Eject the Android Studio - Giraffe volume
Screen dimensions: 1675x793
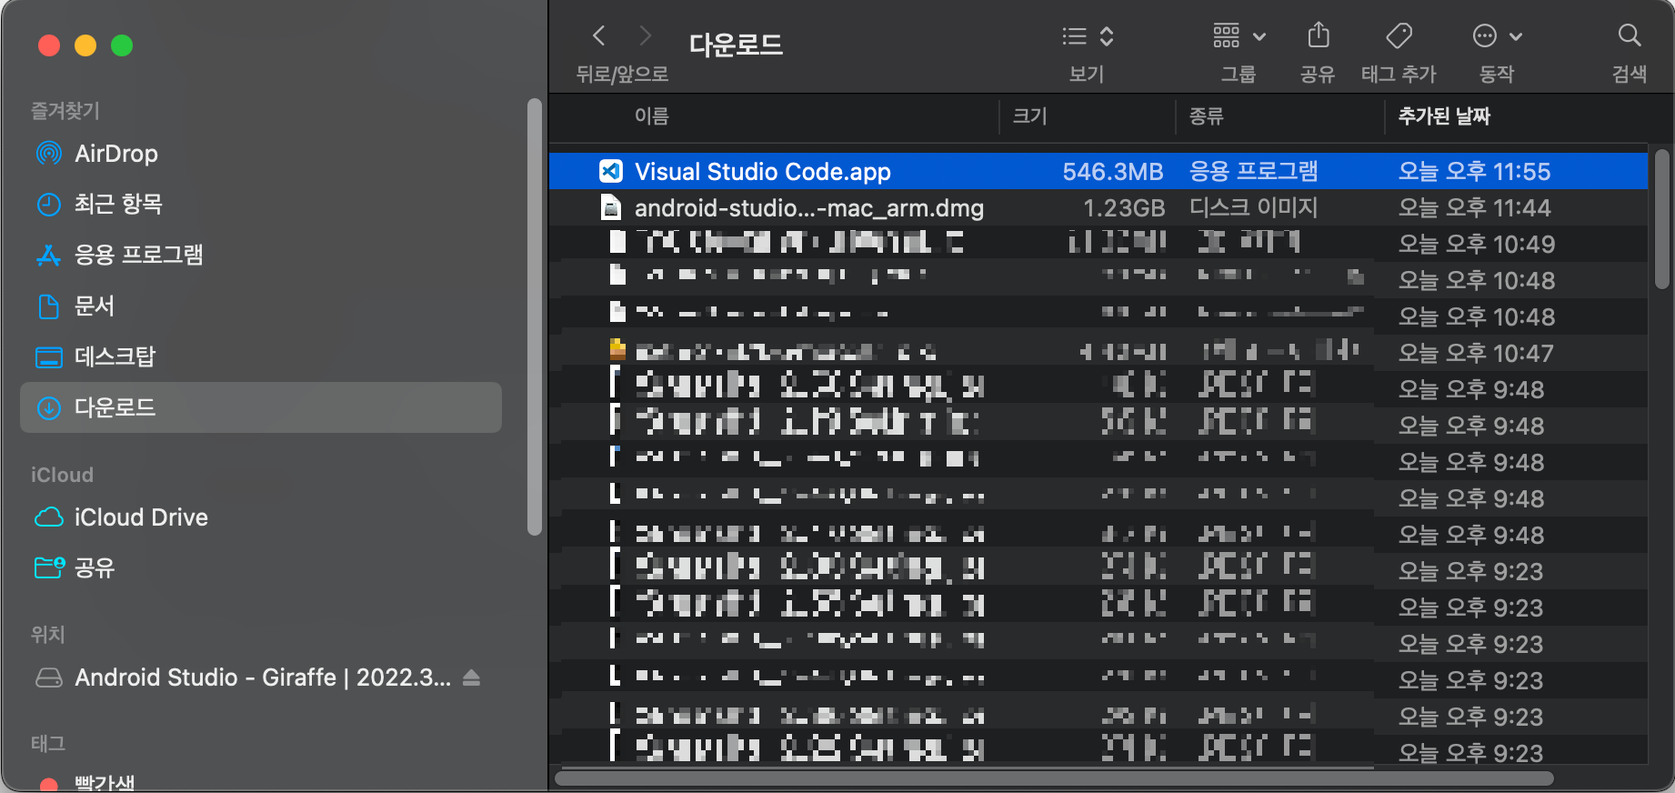(471, 678)
